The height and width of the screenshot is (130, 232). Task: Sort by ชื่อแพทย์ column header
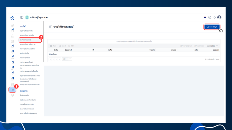77,50
